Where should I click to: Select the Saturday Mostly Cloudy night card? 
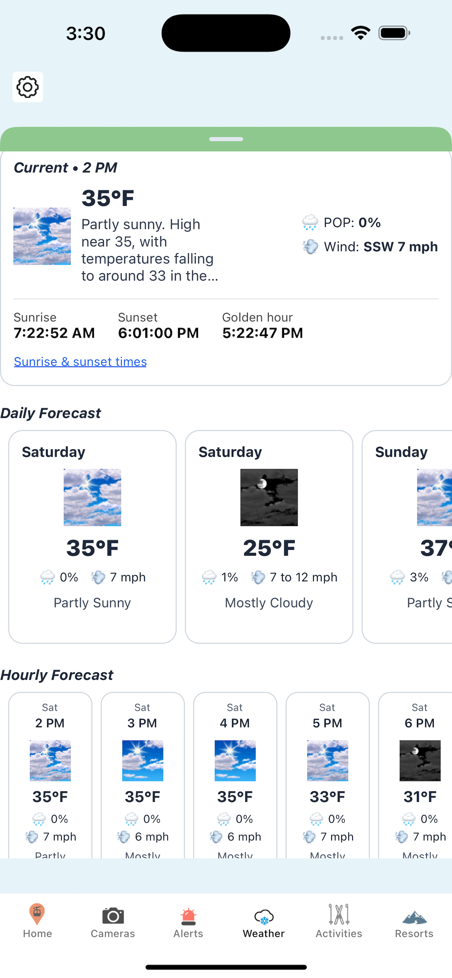point(269,536)
